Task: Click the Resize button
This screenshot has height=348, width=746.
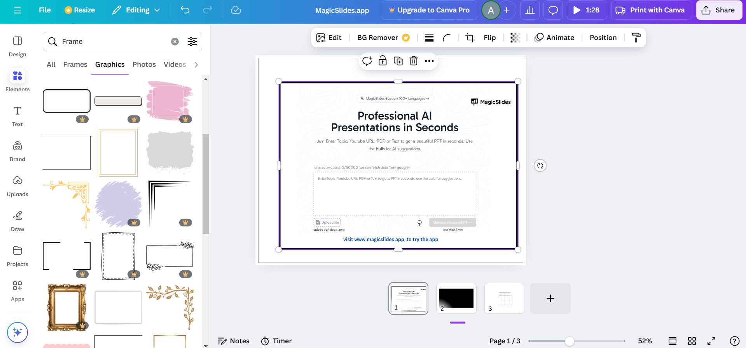Action: pos(80,10)
